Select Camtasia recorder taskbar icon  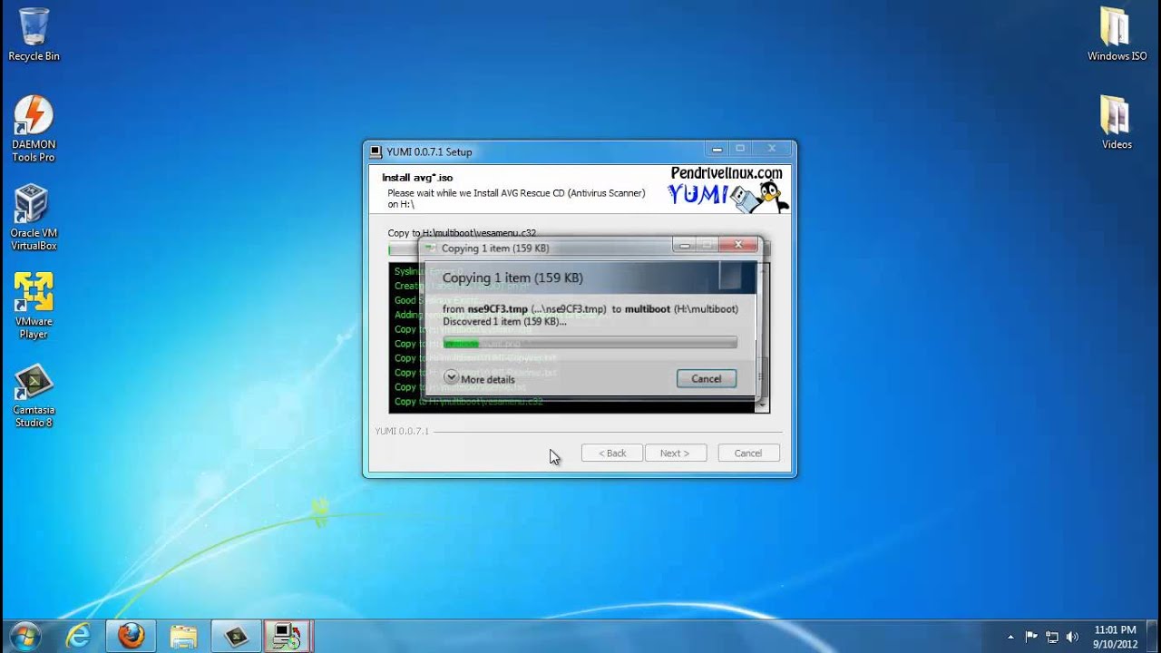click(x=236, y=637)
